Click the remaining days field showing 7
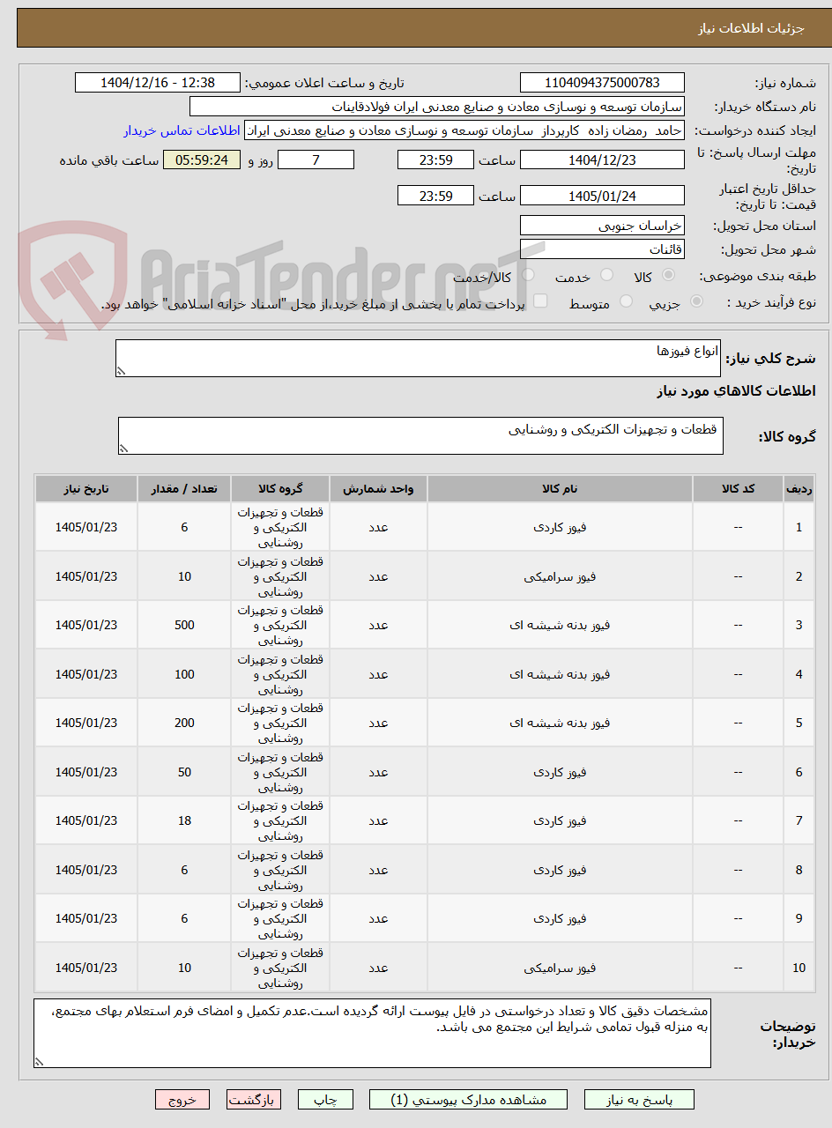832x1128 pixels. point(316,160)
